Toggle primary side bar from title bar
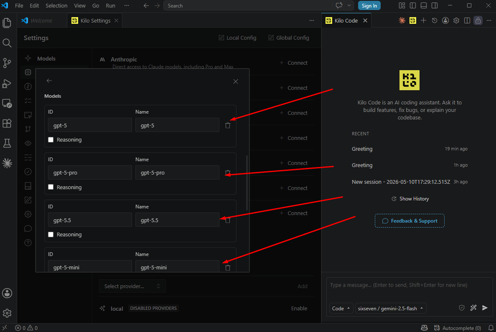The height and width of the screenshot is (332, 496). click(x=413, y=5)
